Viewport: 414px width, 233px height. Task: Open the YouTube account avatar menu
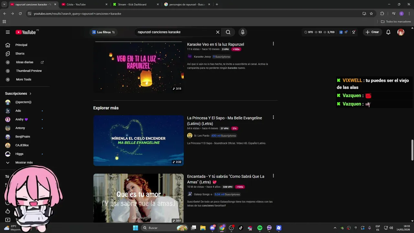(x=401, y=32)
